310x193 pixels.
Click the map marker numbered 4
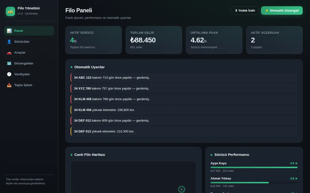click(x=182, y=189)
